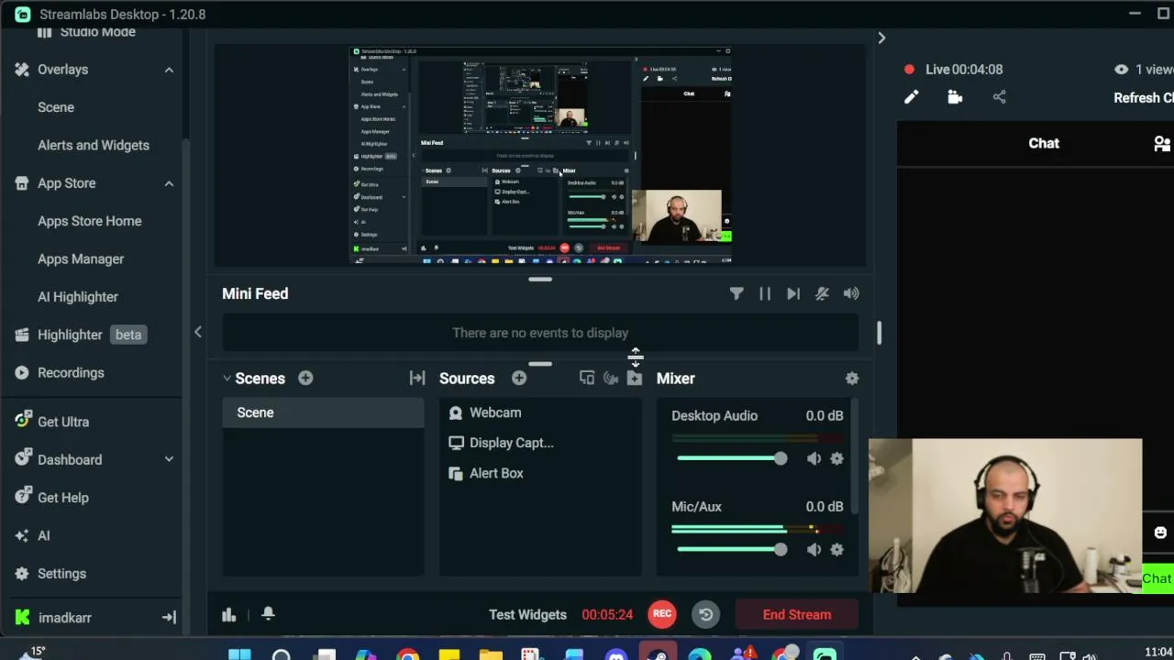Image resolution: width=1174 pixels, height=660 pixels.
Task: Open the Windows Start menu
Action: pyautogui.click(x=239, y=654)
